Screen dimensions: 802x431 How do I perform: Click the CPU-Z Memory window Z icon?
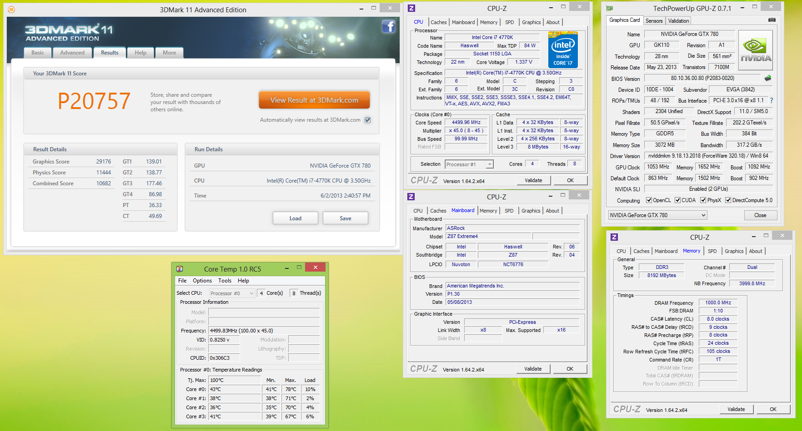(614, 237)
